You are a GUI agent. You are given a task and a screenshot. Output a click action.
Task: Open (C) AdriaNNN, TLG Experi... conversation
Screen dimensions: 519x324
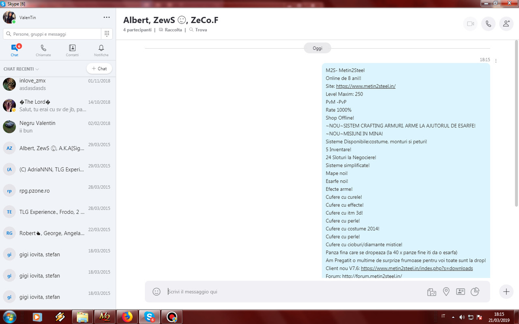(x=58, y=169)
